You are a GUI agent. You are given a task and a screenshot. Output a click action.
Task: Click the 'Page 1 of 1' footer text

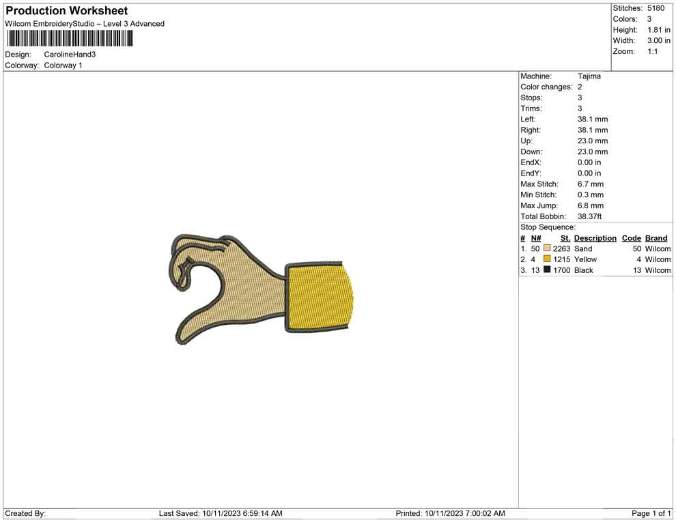(x=651, y=514)
